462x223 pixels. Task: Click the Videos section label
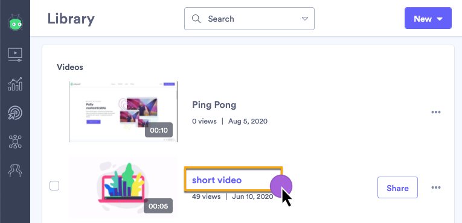[70, 68]
